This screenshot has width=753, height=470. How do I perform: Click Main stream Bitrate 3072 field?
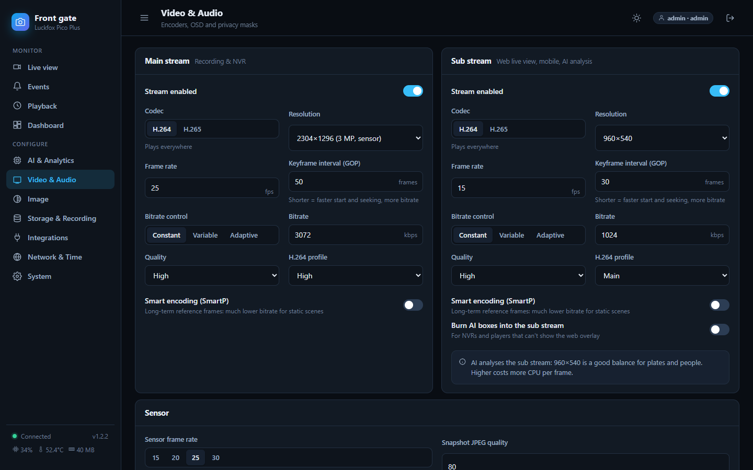pos(356,234)
